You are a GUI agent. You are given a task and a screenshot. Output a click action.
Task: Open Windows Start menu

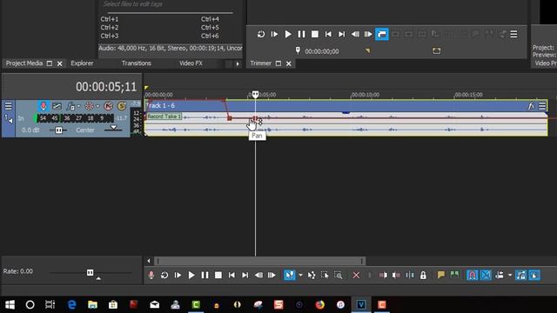point(10,304)
